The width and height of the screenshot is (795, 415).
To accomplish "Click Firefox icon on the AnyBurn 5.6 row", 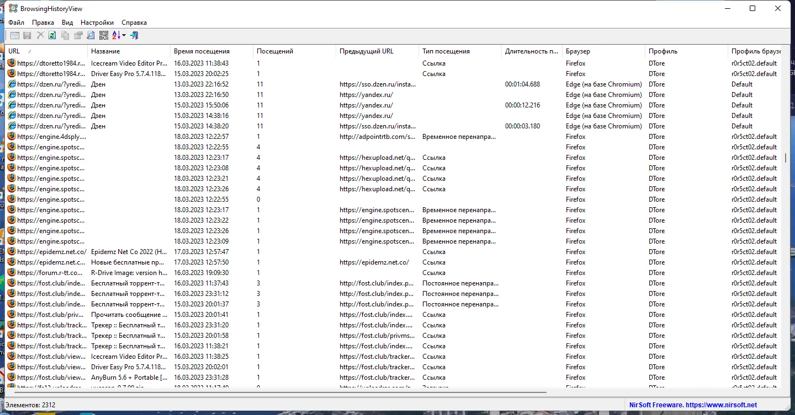I will pos(12,378).
